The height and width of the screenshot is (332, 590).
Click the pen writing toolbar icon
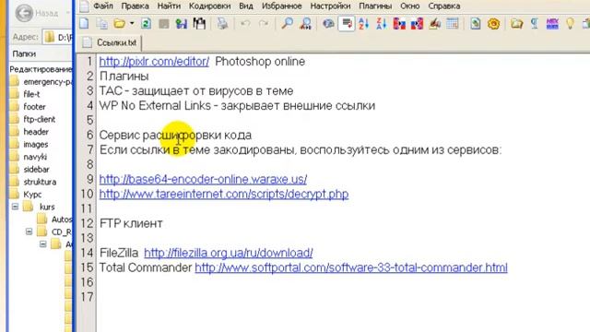[x=435, y=24]
